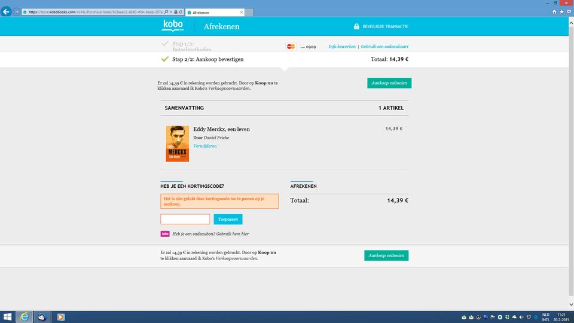This screenshot has width=574, height=323.
Task: Click the pink Kobo gift card icon
Action: (165, 234)
